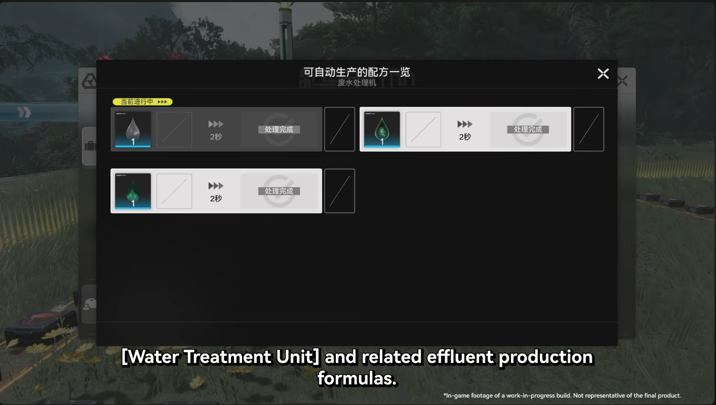Open the briefcase tab behind the dialog
This screenshot has height=405, width=716.
coord(90,146)
